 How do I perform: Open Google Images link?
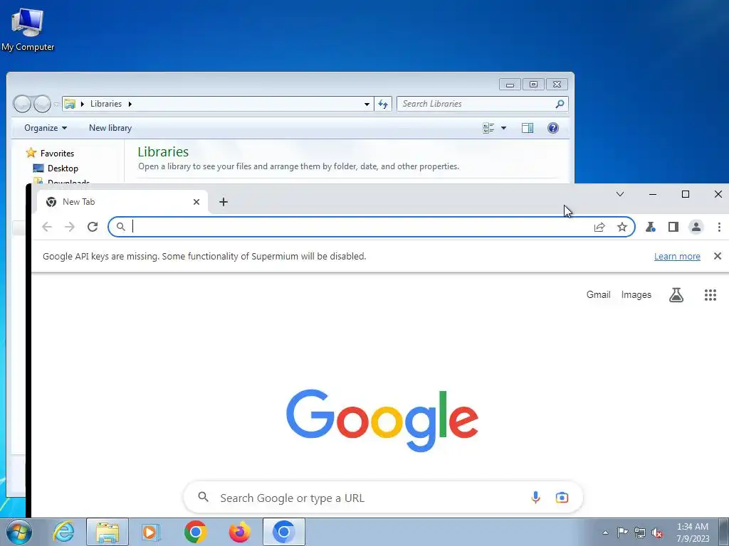pos(636,295)
